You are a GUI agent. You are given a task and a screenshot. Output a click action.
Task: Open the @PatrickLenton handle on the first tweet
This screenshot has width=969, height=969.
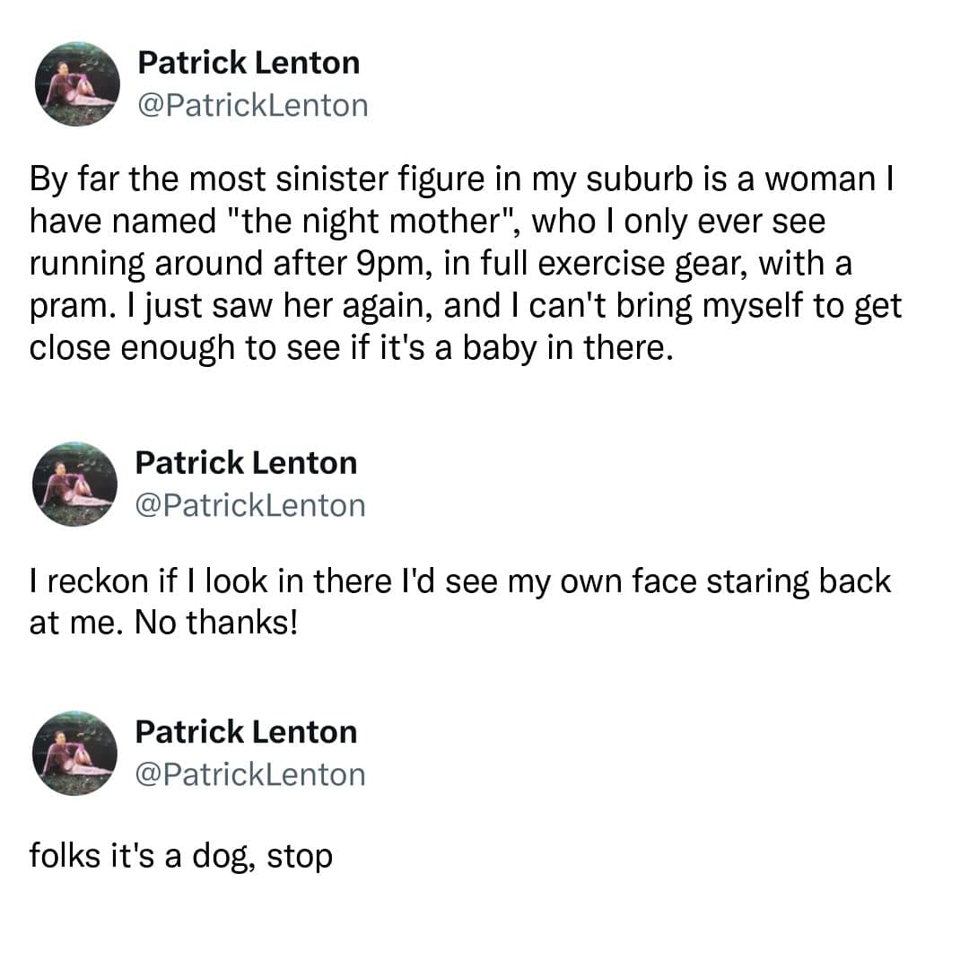[x=252, y=105]
